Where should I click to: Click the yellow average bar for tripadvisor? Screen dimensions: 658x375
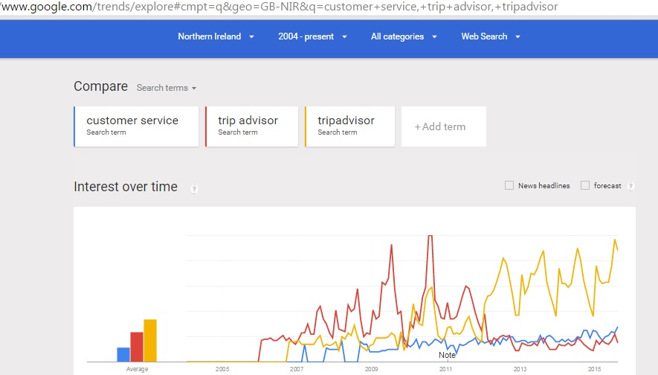pyautogui.click(x=150, y=341)
